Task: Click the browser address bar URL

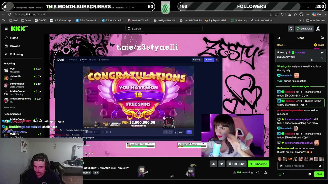Action: coord(32,14)
